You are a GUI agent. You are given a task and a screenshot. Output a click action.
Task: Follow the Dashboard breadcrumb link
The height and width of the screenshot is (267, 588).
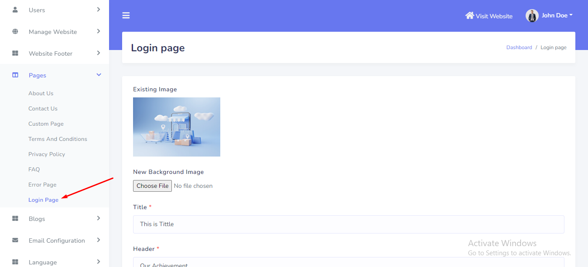[519, 48]
